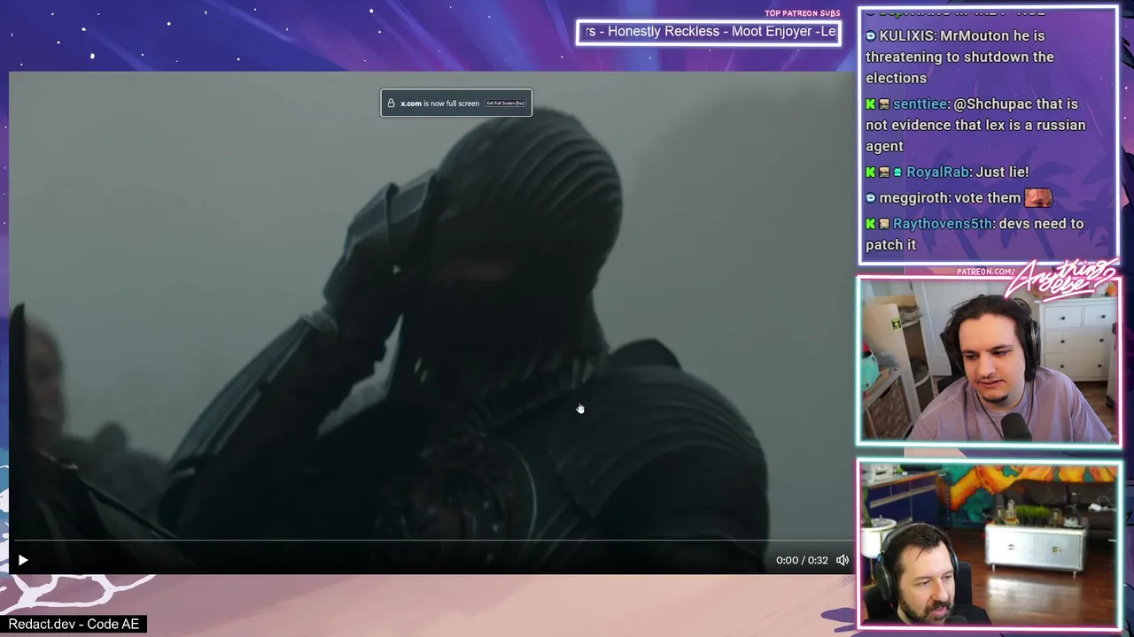Screen dimensions: 1134x637
Task: Click the main video frame of armored figure
Action: [431, 322]
